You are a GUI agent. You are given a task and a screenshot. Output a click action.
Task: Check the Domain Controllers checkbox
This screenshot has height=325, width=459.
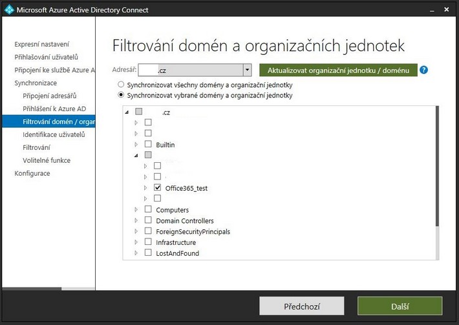(x=148, y=220)
